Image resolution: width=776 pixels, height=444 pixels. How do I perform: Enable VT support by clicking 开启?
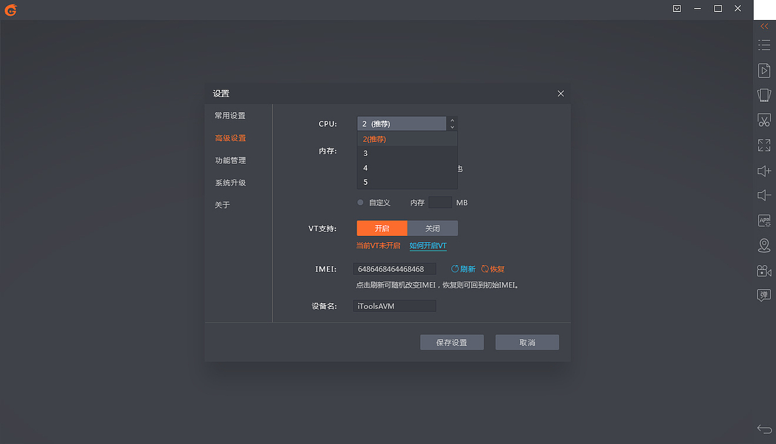pyautogui.click(x=381, y=228)
